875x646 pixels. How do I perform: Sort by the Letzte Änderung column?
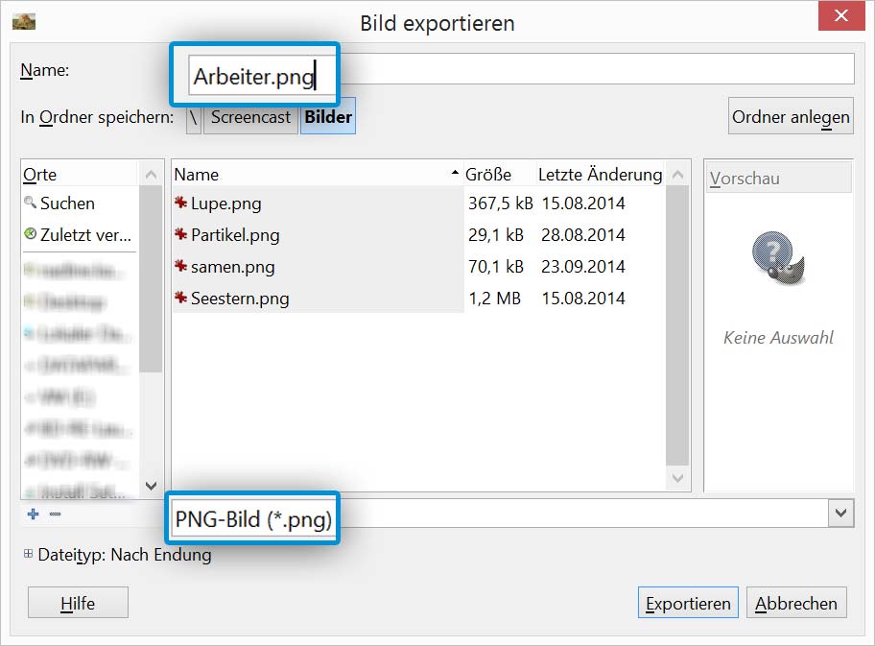600,175
